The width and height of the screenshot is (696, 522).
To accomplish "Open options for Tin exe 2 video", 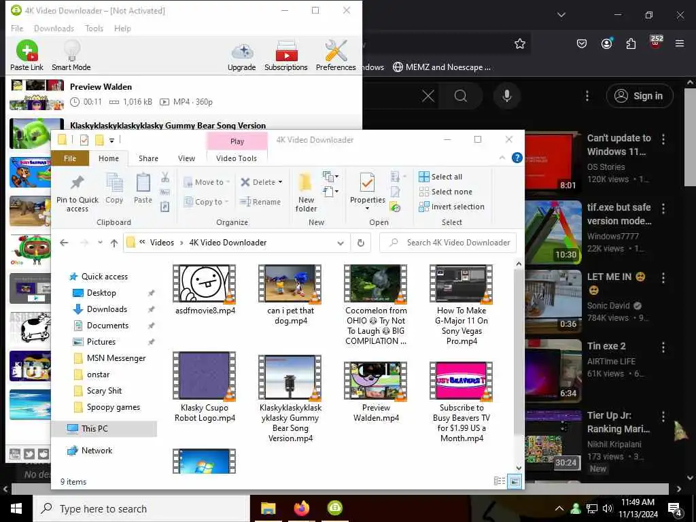I will point(663,347).
